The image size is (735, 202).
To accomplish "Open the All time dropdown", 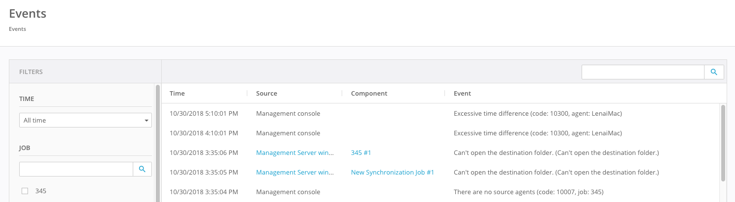I will coord(85,120).
